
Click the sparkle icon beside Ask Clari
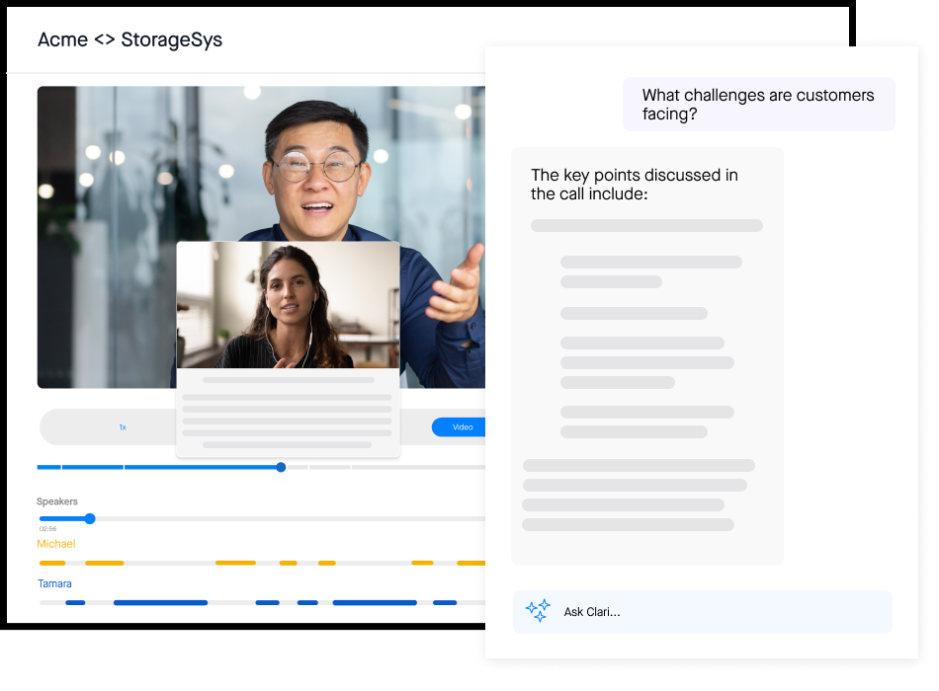pyautogui.click(x=538, y=611)
